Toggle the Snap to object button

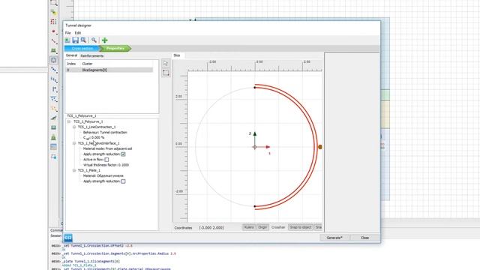(301, 227)
